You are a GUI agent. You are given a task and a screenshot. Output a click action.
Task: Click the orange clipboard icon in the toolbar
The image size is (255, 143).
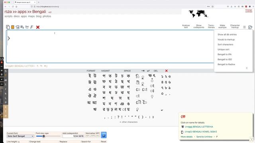point(13,27)
